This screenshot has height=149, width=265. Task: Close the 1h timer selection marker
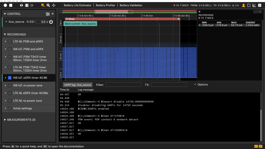[x=179, y=19]
